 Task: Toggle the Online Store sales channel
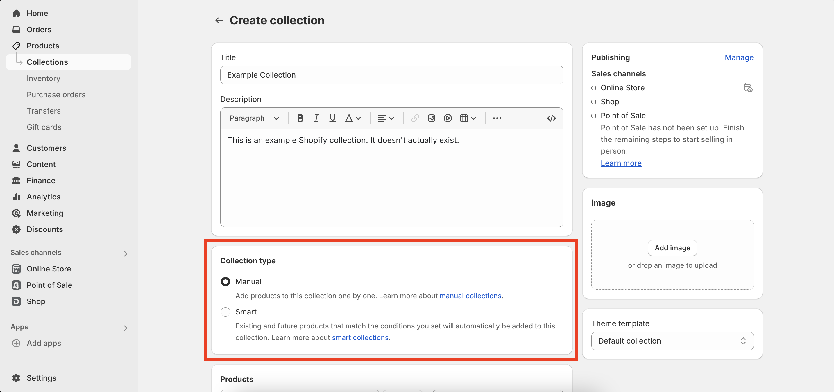tap(593, 88)
